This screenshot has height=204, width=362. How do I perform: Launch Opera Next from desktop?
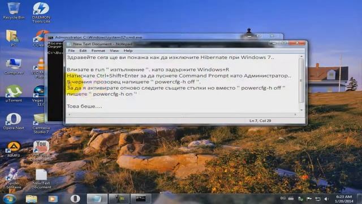click(x=14, y=121)
